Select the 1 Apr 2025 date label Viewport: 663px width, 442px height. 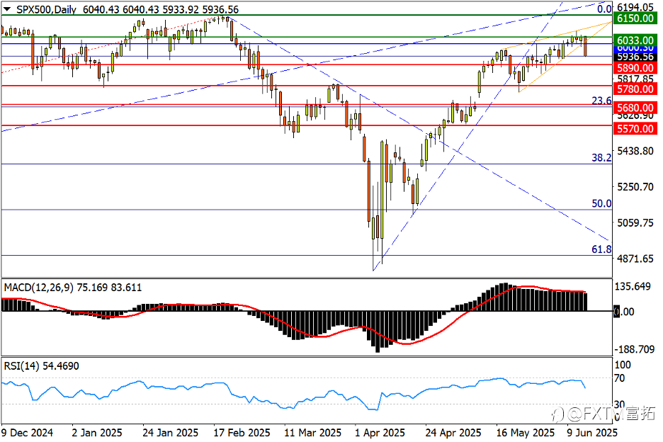380,433
